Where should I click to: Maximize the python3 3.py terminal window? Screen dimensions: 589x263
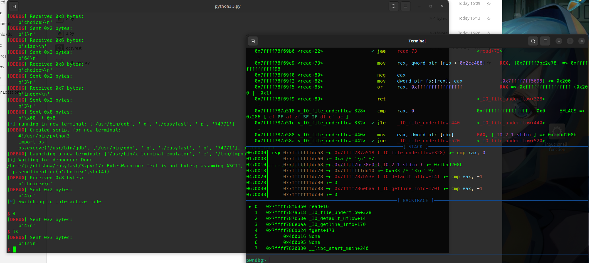[430, 6]
